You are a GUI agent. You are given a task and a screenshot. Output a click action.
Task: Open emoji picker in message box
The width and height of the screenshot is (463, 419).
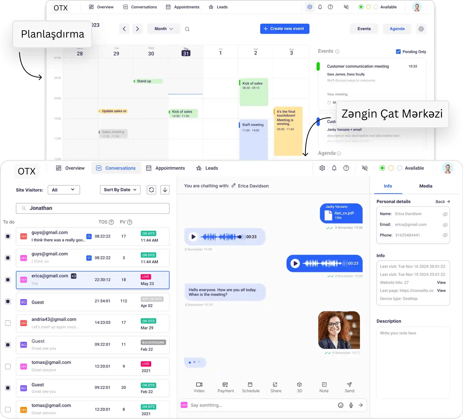341,405
